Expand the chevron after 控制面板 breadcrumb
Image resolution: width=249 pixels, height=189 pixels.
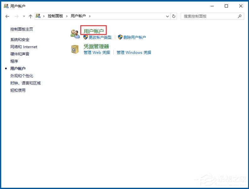(x=67, y=16)
